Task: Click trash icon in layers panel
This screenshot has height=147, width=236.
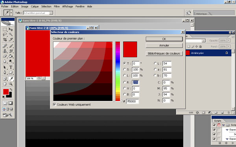Action: [x=228, y=112]
